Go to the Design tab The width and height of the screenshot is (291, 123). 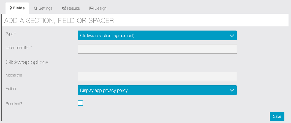[98, 8]
